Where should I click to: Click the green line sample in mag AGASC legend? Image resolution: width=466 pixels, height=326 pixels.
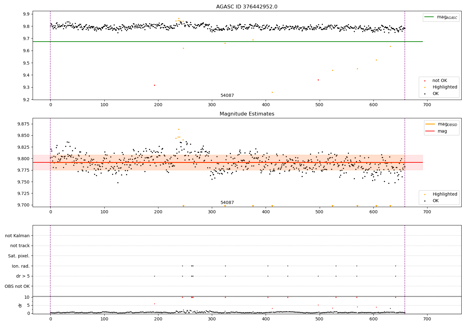[x=430, y=17]
